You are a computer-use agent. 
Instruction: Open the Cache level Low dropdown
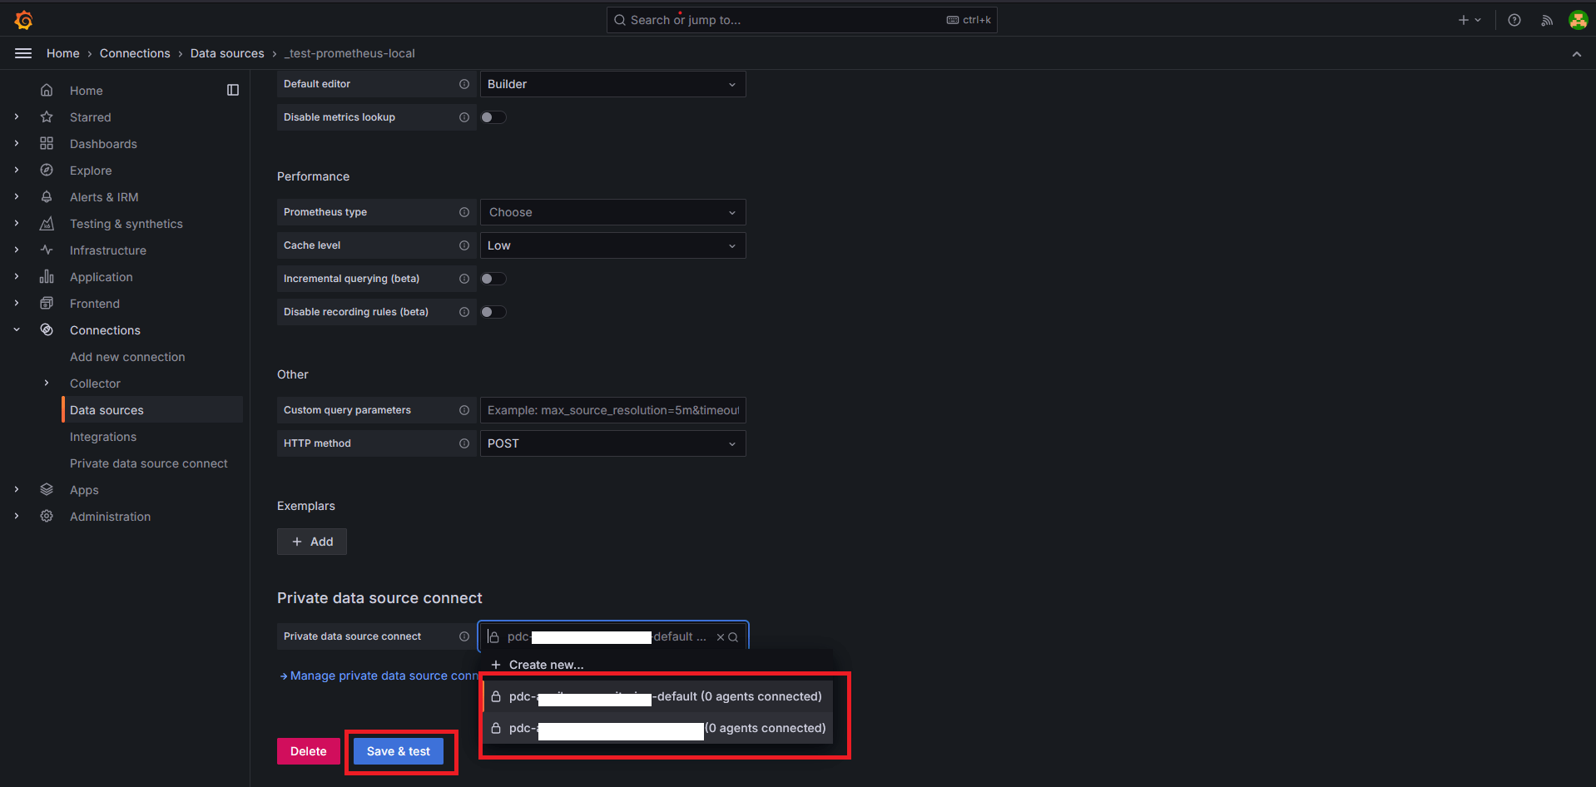[x=612, y=245]
